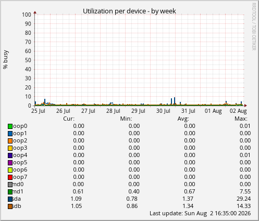Click the green oop0 legend swatch
Image resolution: width=259 pixels, height=221 pixels.
pyautogui.click(x=10, y=126)
